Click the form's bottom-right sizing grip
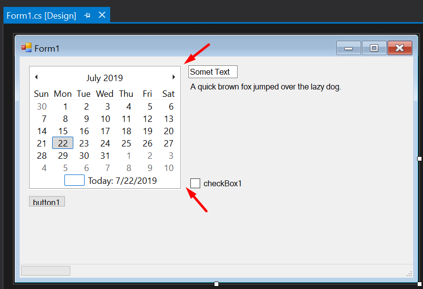 tap(409, 274)
